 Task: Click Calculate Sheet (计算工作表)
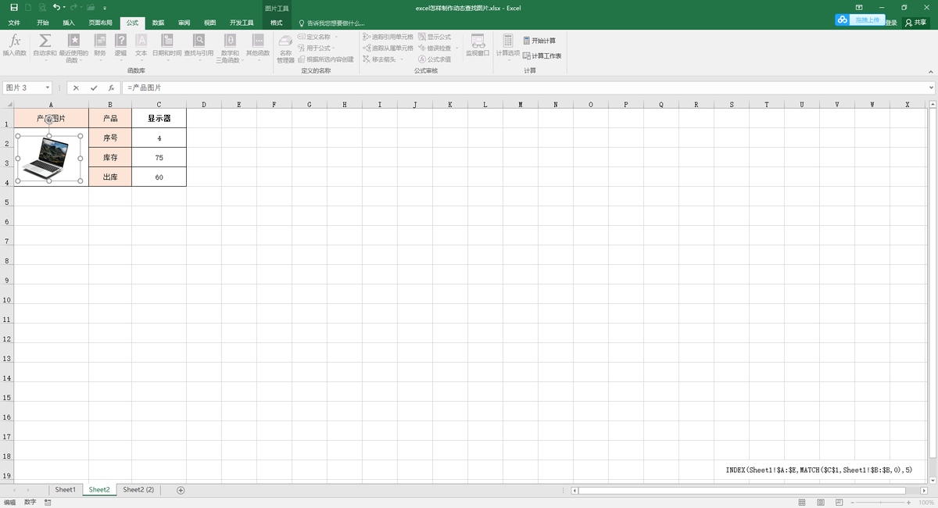tap(542, 56)
